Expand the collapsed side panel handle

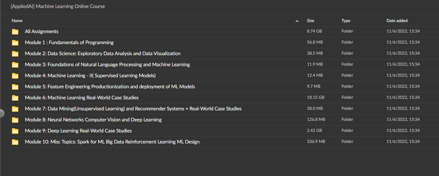point(2,113)
